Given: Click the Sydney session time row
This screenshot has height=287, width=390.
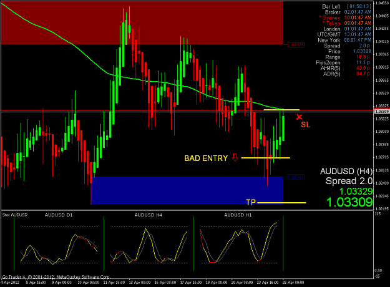Looking at the screenshot, I should pos(345,18).
